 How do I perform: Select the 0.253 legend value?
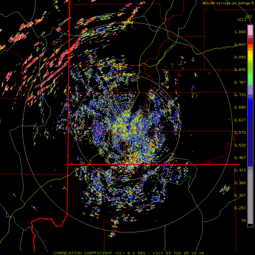240,208
